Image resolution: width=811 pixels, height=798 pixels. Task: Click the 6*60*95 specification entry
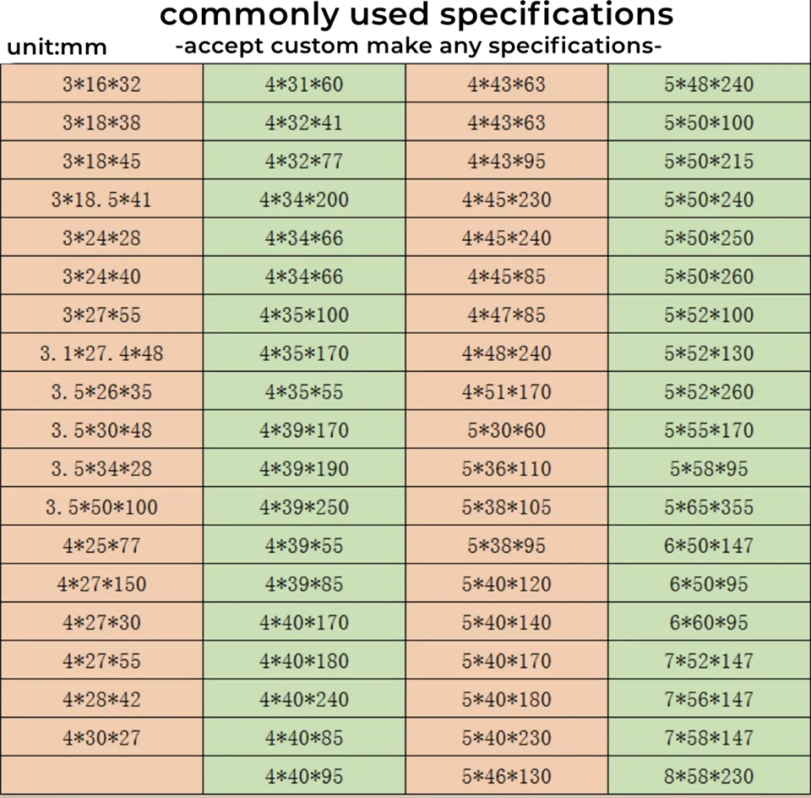(709, 623)
